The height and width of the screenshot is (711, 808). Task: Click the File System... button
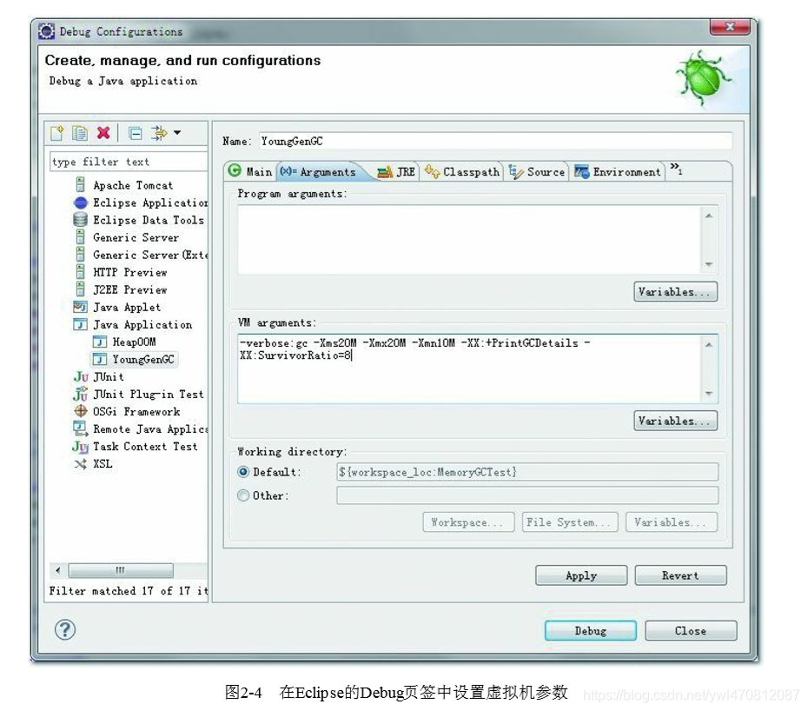click(569, 522)
